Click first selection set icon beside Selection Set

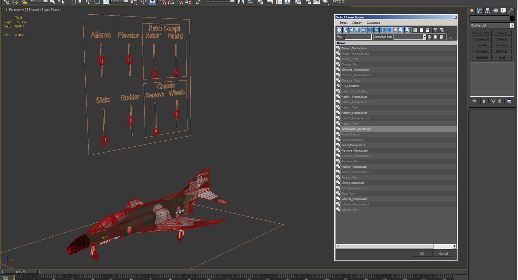coord(429,37)
